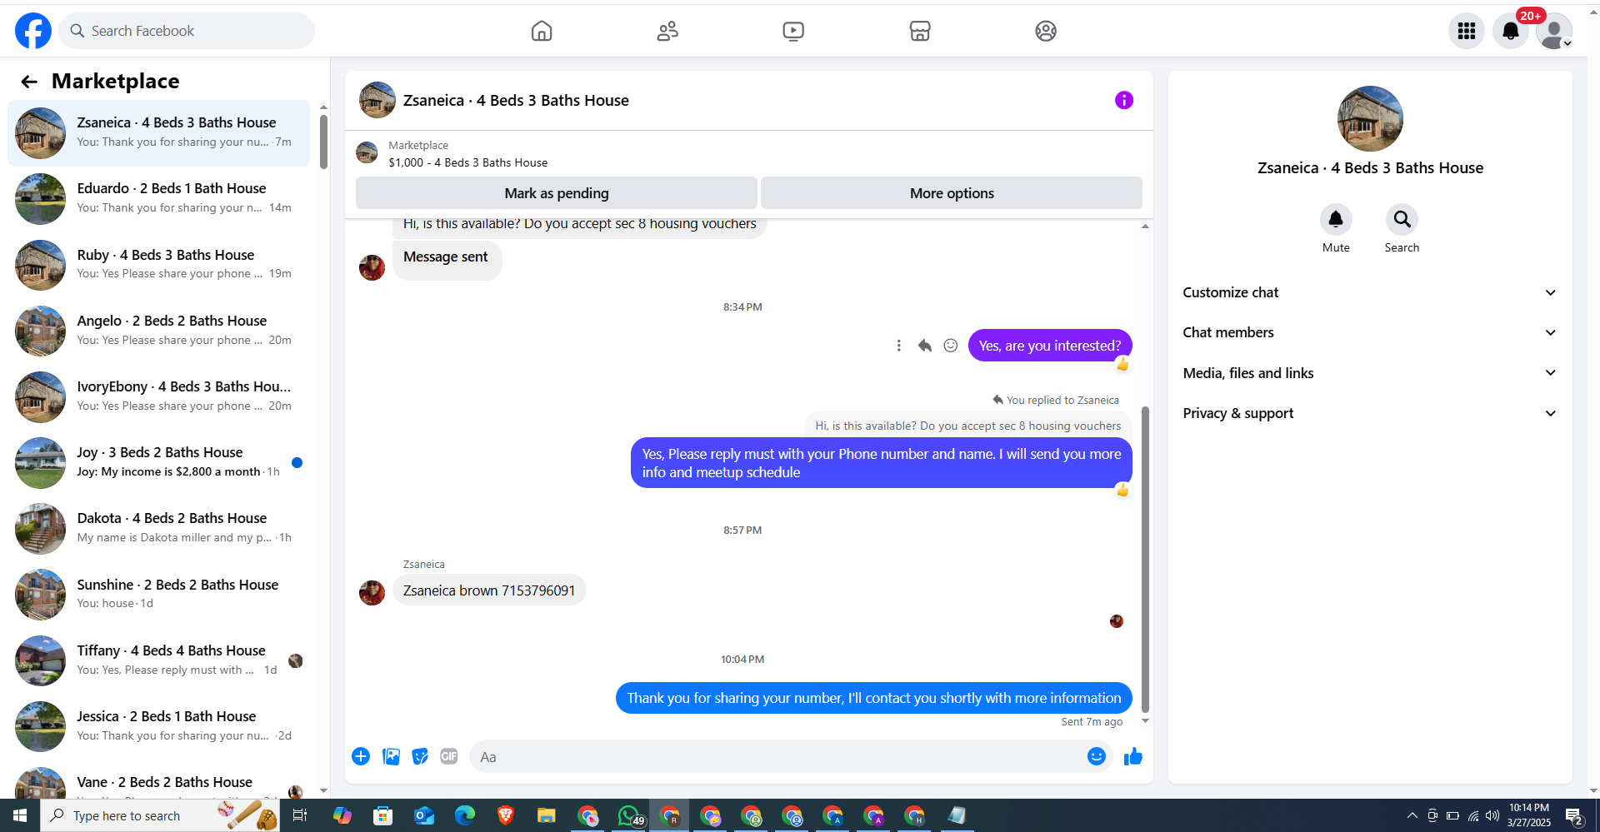This screenshot has height=832, width=1600.
Task: Open Task View on the taskbar
Action: (x=300, y=815)
